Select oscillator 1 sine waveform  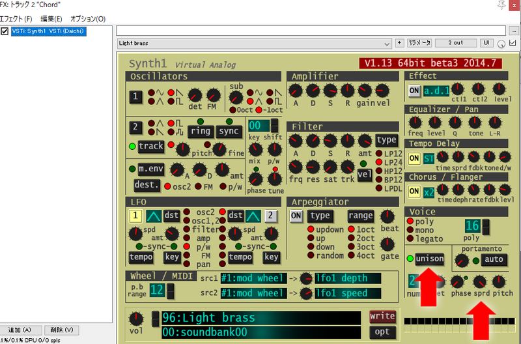pos(151,93)
